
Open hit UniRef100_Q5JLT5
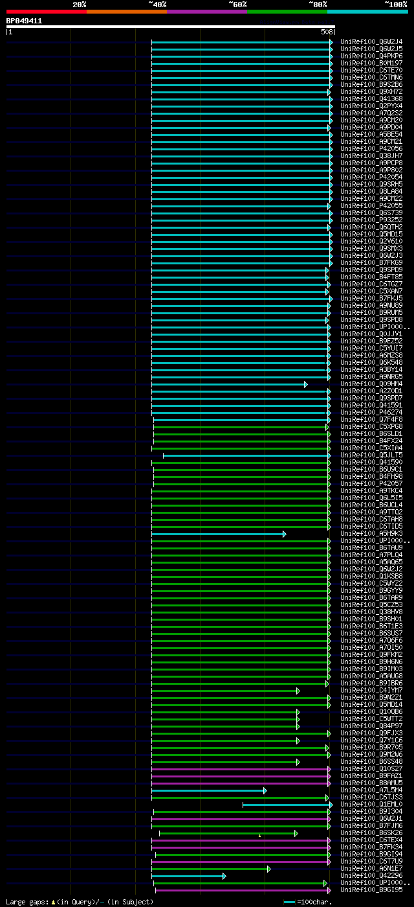tap(371, 455)
